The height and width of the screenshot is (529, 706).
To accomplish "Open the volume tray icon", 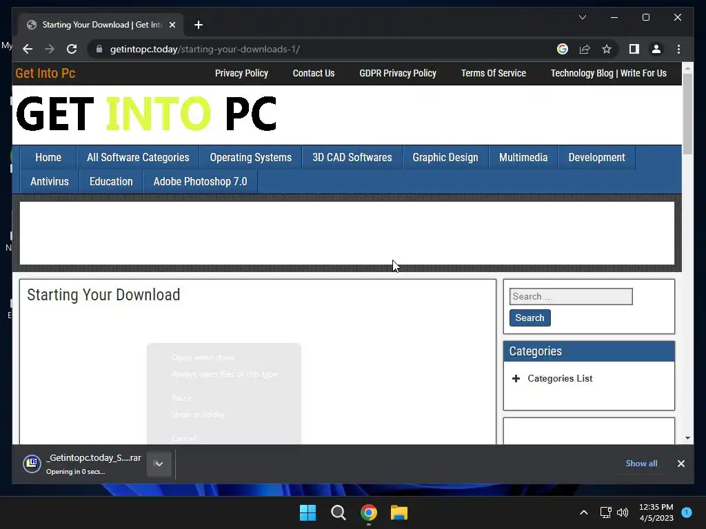I will pos(623,512).
